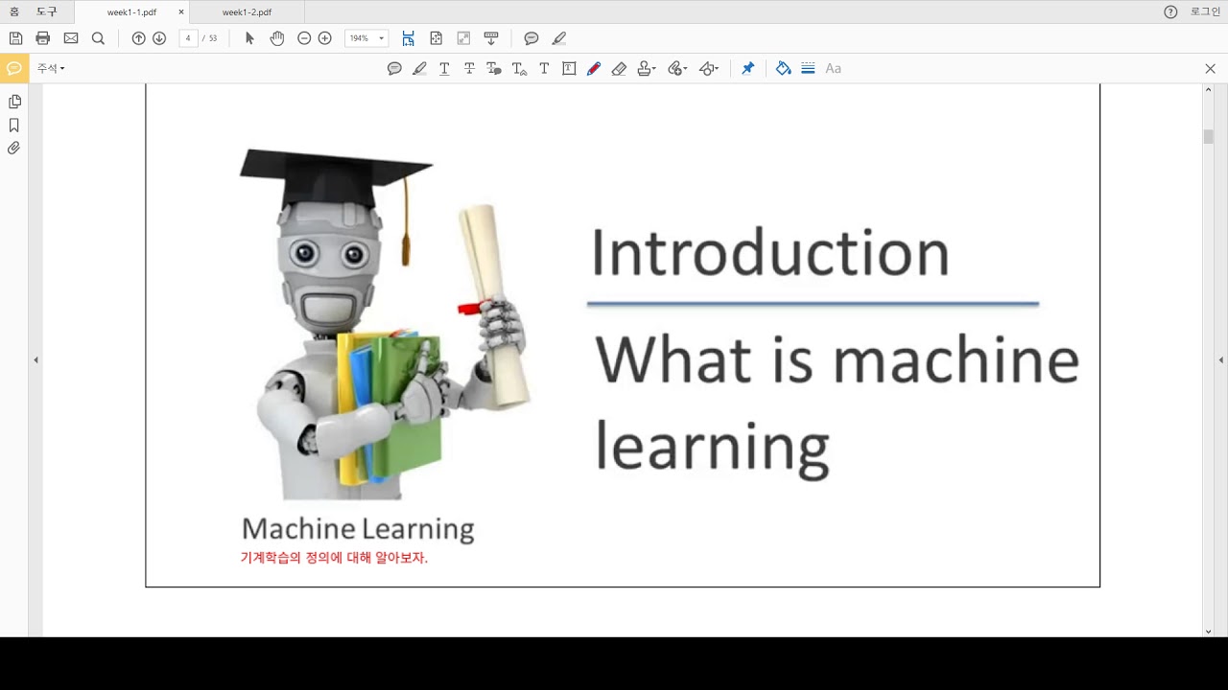The width and height of the screenshot is (1228, 690).
Task: Zoom out with the minus circle
Action: [304, 38]
